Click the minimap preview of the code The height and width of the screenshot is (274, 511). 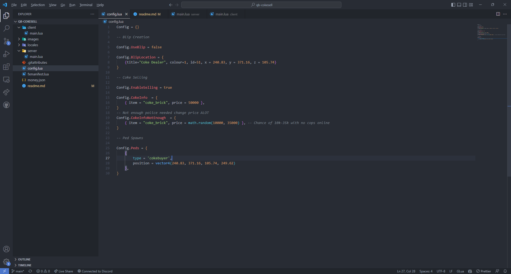coord(491,32)
